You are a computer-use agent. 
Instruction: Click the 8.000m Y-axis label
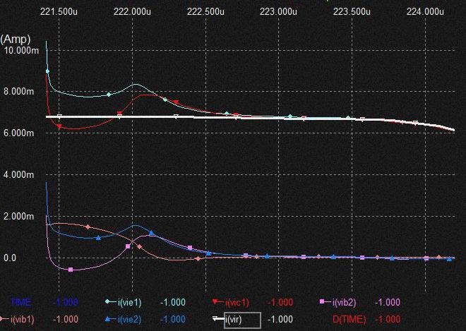pos(19,92)
